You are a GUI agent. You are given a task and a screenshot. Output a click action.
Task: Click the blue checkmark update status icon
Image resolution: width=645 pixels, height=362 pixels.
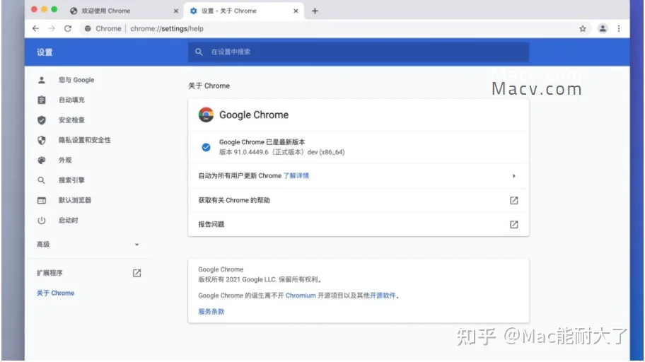(206, 147)
